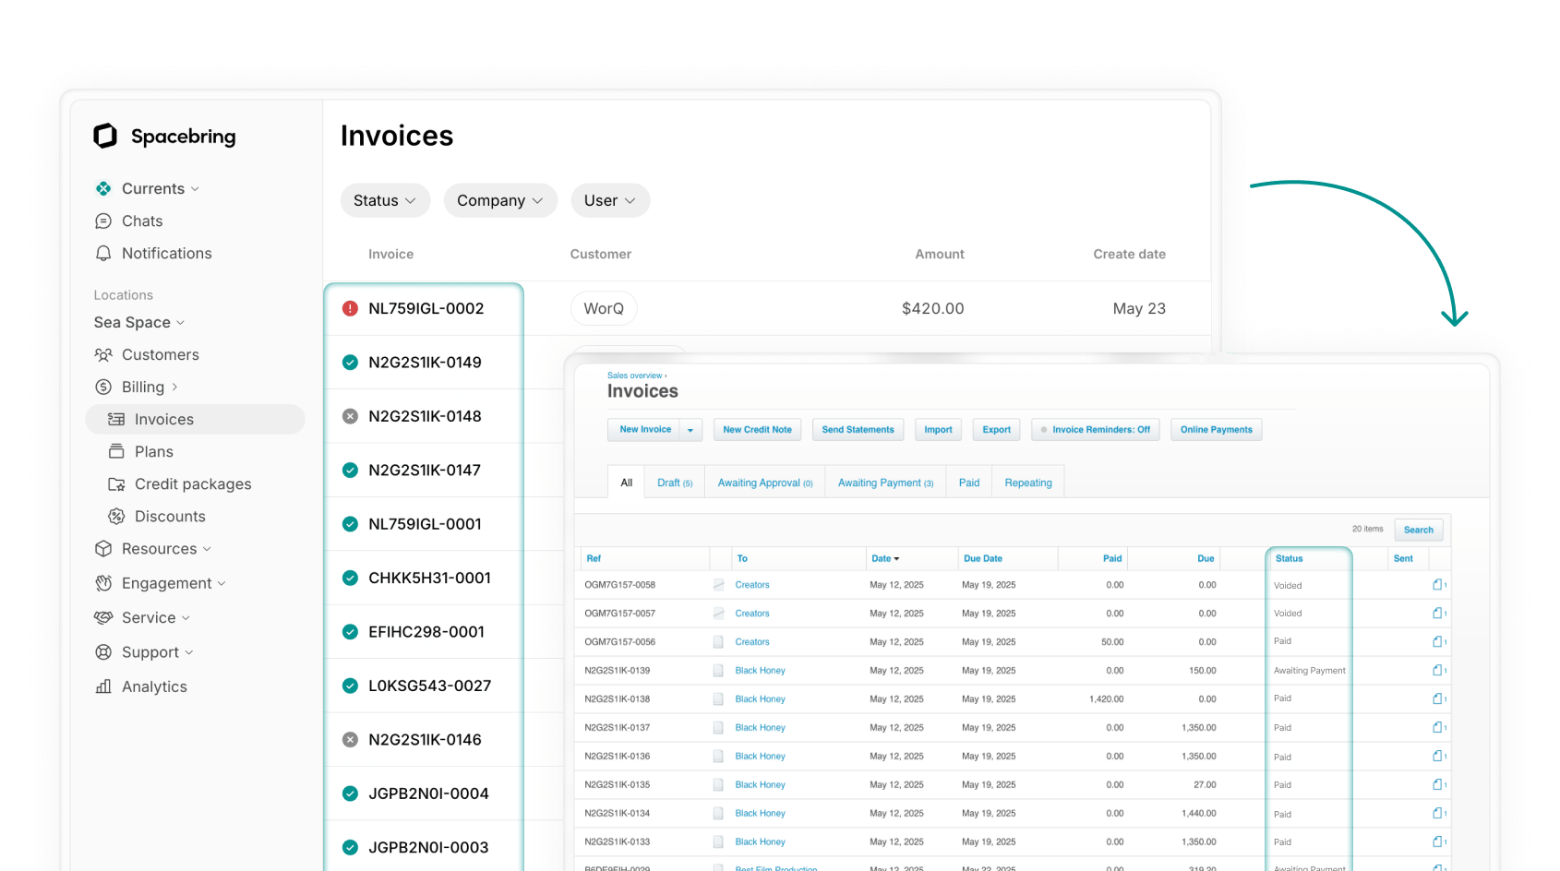Click the Due Date column header
This screenshot has width=1560, height=871.
coord(983,558)
